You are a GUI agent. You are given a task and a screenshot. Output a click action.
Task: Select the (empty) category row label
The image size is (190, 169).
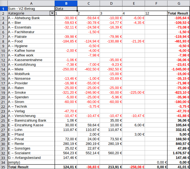pyautogui.click(x=31, y=162)
